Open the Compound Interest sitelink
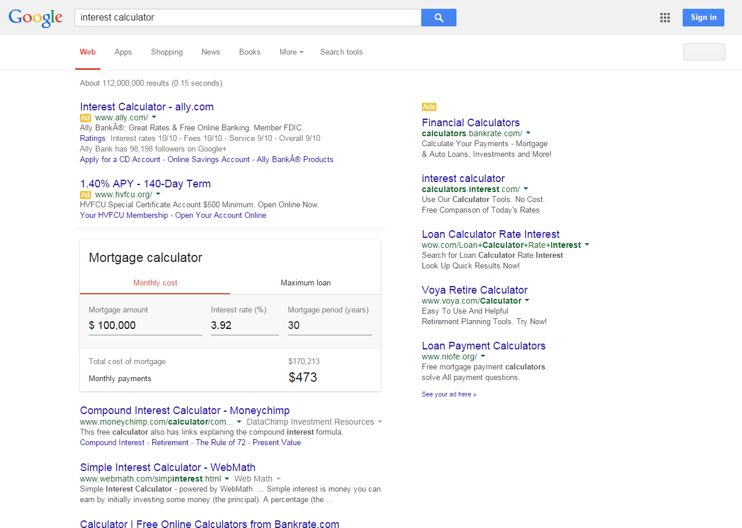 (112, 443)
